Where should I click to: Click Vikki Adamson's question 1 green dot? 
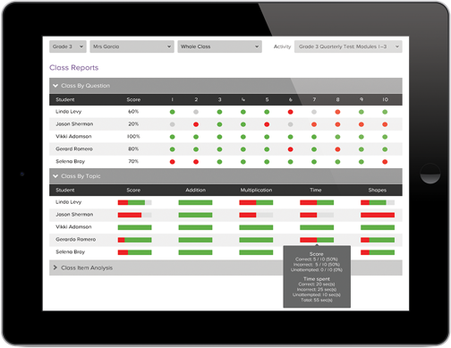coord(172,137)
